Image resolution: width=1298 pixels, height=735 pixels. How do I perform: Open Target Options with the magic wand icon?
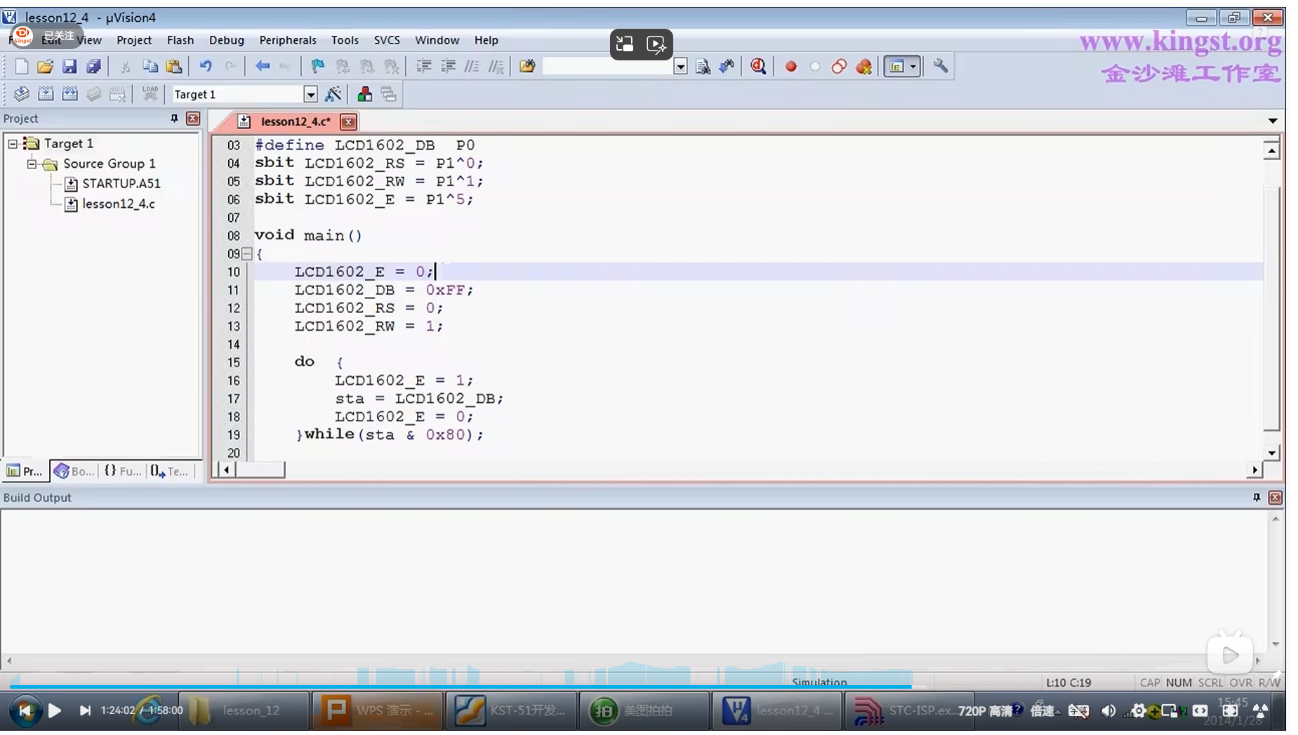pos(333,94)
